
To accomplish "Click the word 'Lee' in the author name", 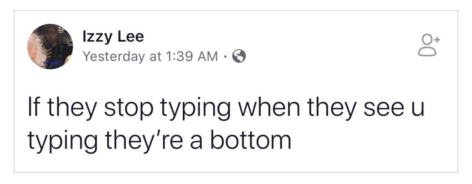I will [131, 37].
